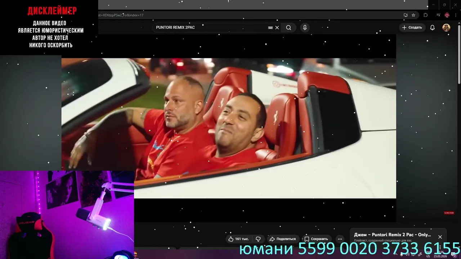This screenshot has width=461, height=259.
Task: Click the SUBSCRIBE channel watermark on video
Action: coord(449,213)
